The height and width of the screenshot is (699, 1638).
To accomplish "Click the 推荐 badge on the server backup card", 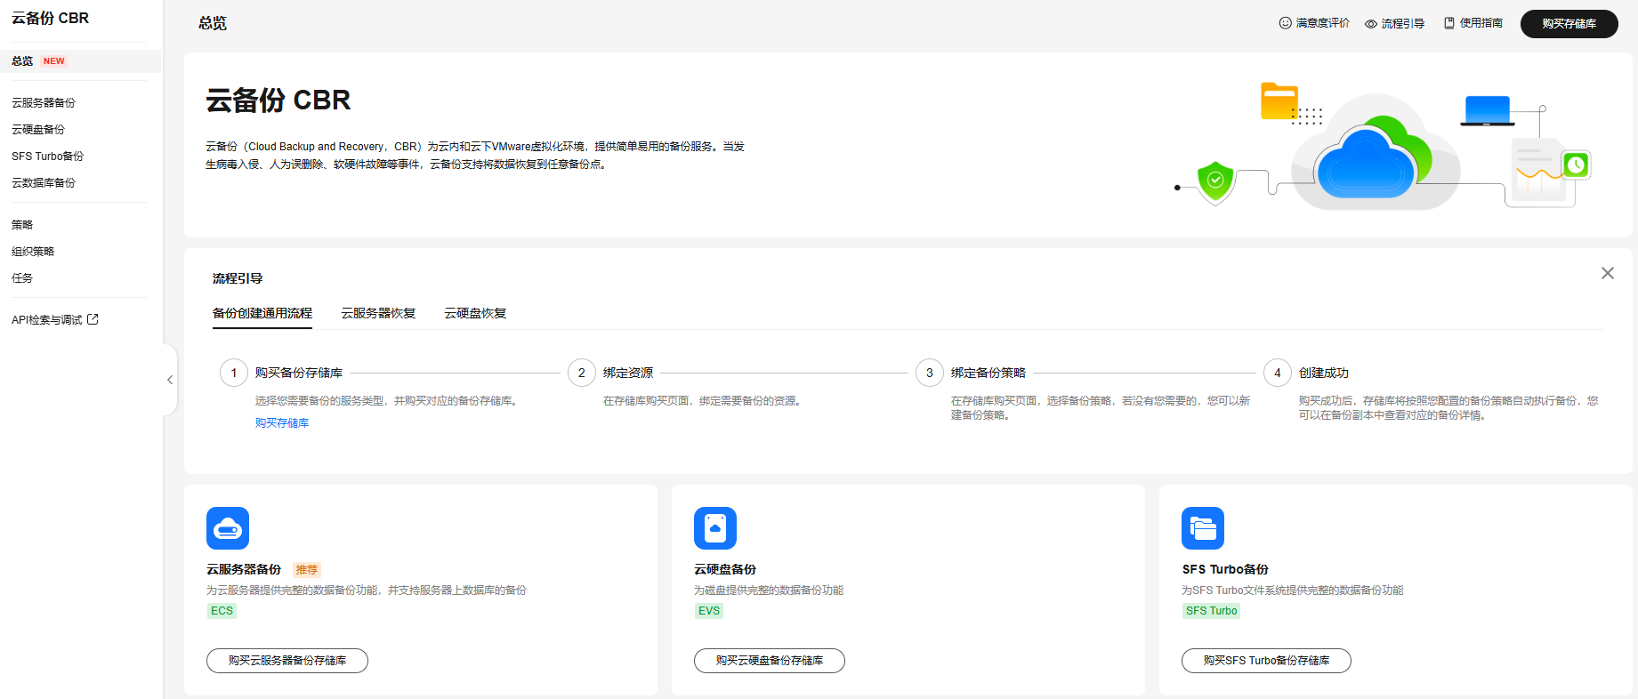I will [307, 569].
